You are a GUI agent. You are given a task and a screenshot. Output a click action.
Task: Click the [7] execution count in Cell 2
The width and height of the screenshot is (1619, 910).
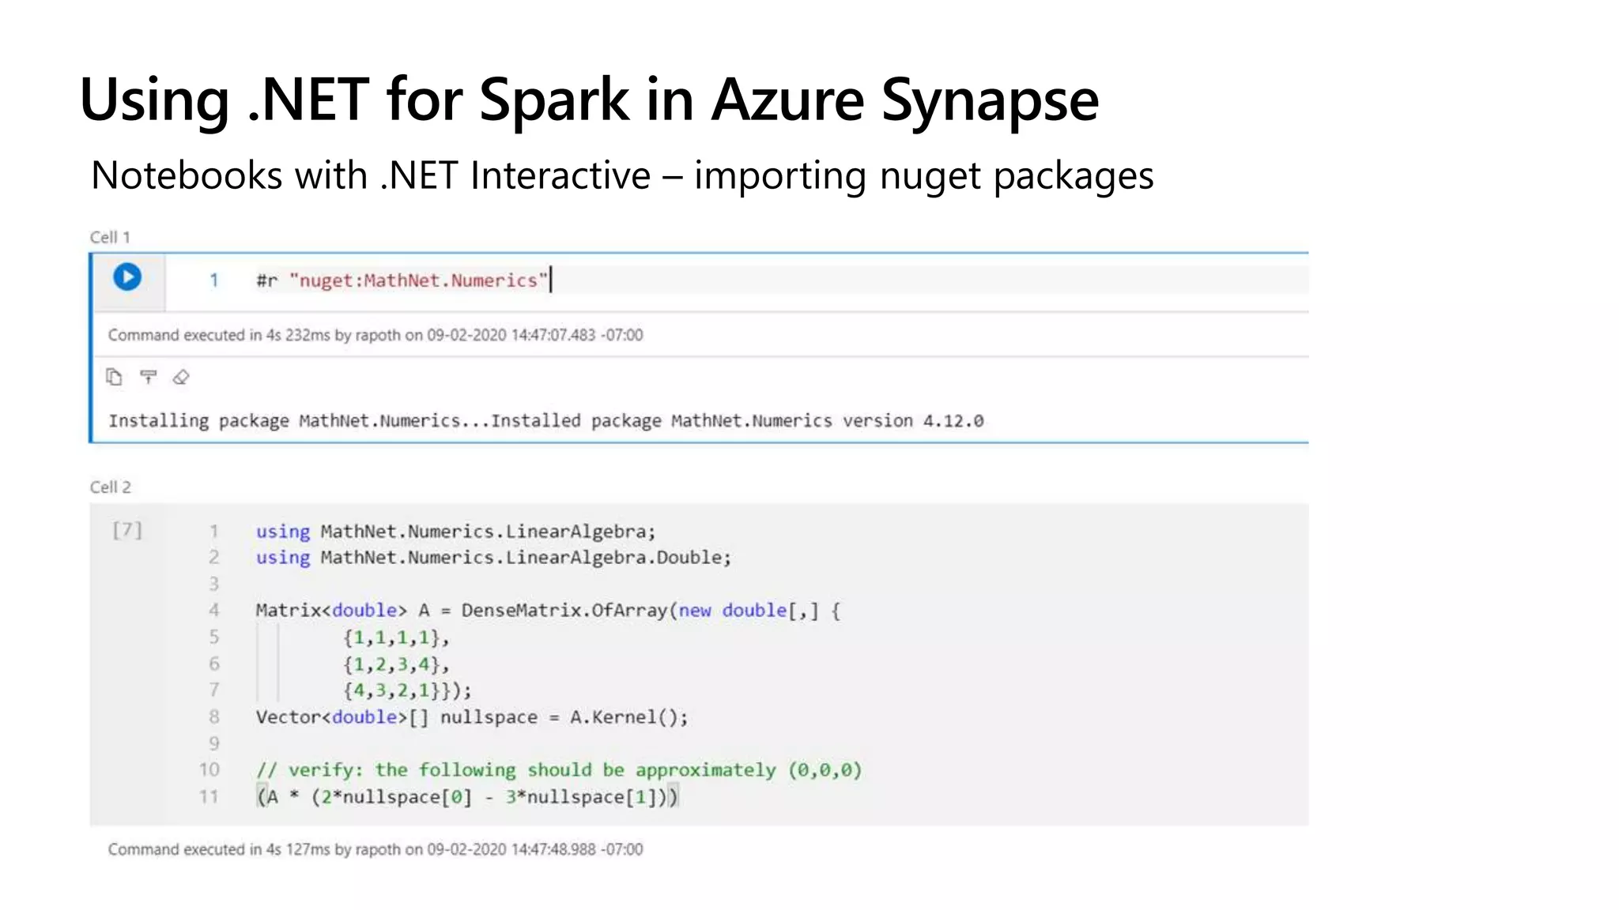point(127,529)
